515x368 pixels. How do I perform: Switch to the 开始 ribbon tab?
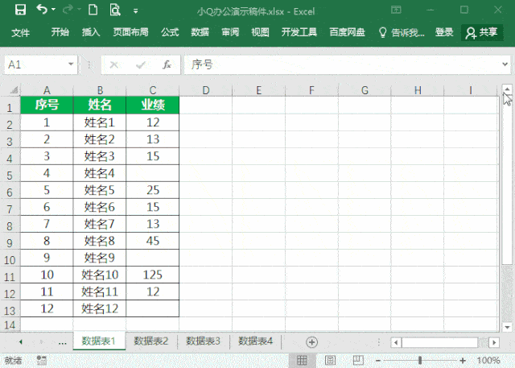coord(60,32)
